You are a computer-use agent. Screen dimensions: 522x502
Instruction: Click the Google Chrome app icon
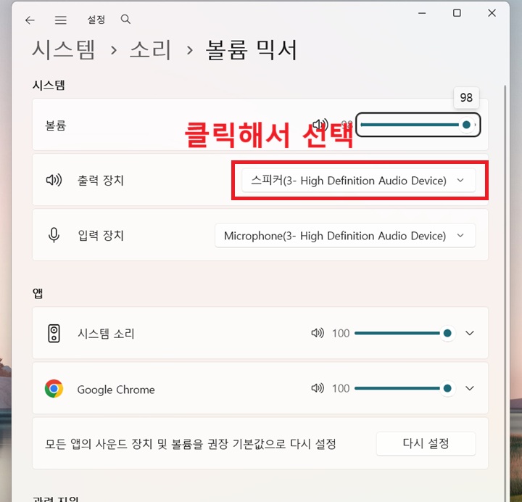coord(54,388)
